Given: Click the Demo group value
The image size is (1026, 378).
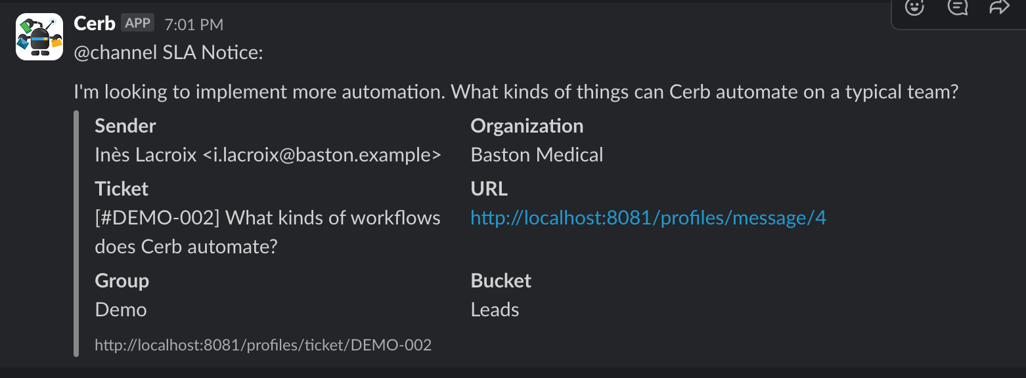Looking at the screenshot, I should [121, 310].
